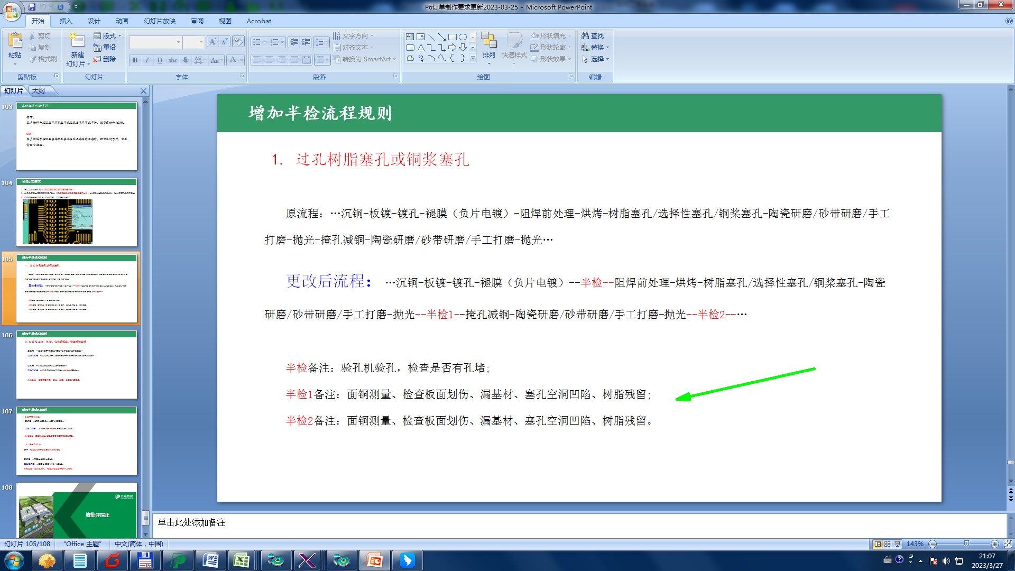Switch to Slide Sorter view button
This screenshot has height=571, width=1015.
click(x=888, y=544)
